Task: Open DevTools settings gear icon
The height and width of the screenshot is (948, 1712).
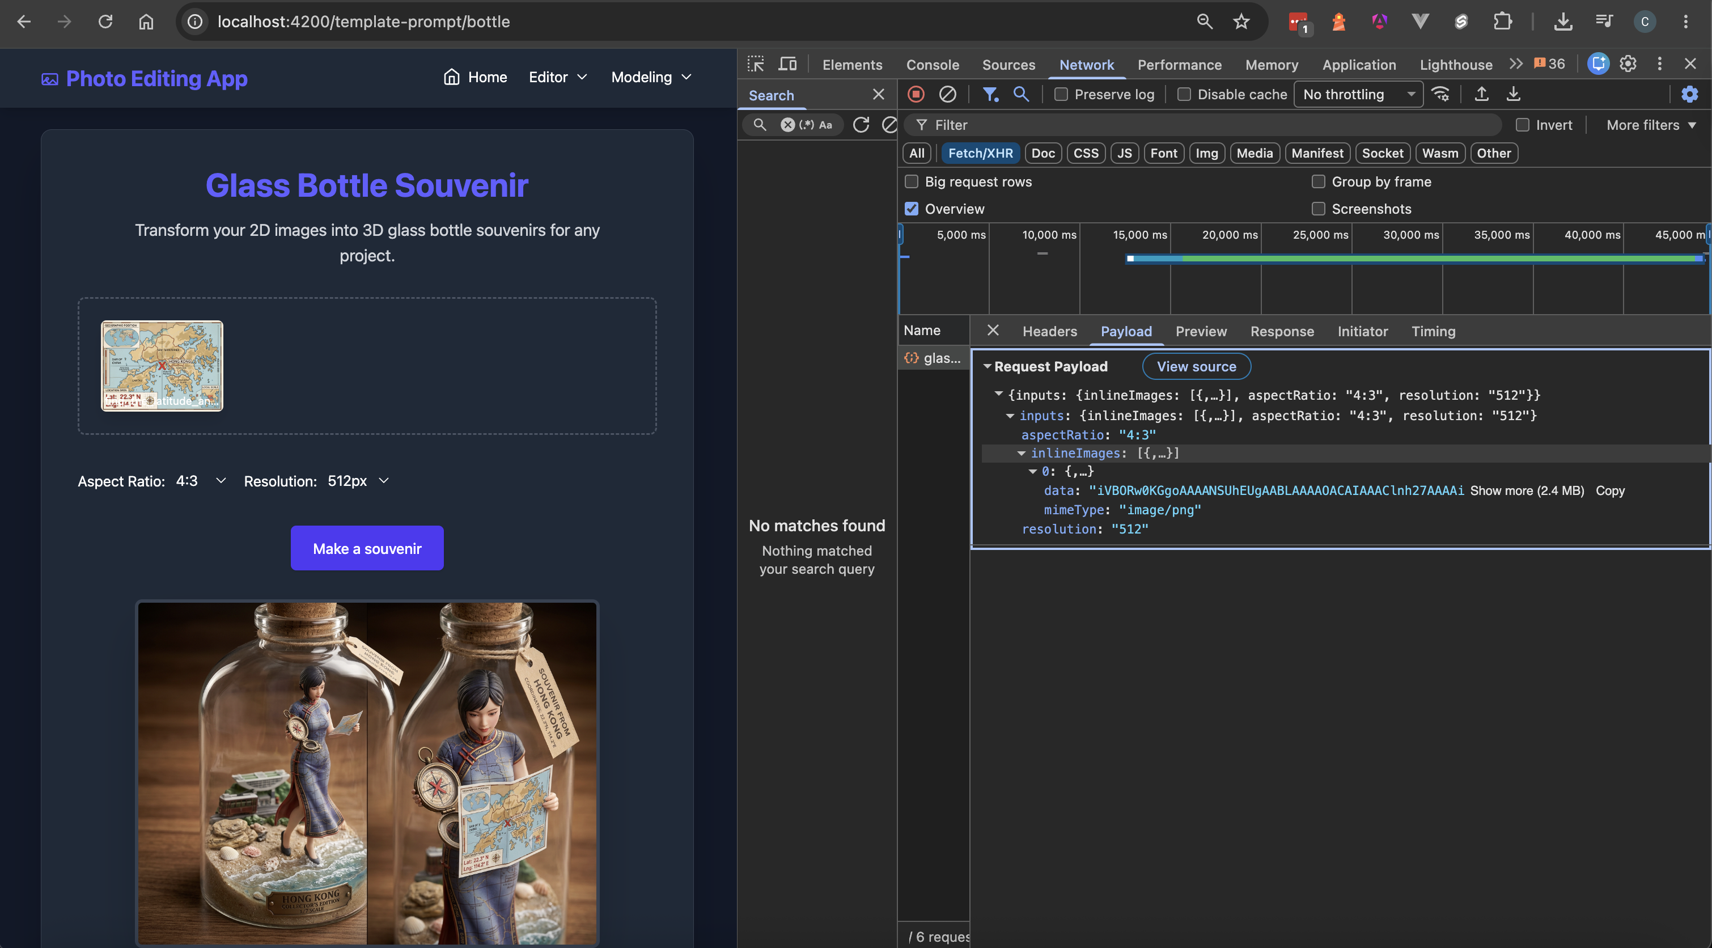Action: coord(1628,64)
